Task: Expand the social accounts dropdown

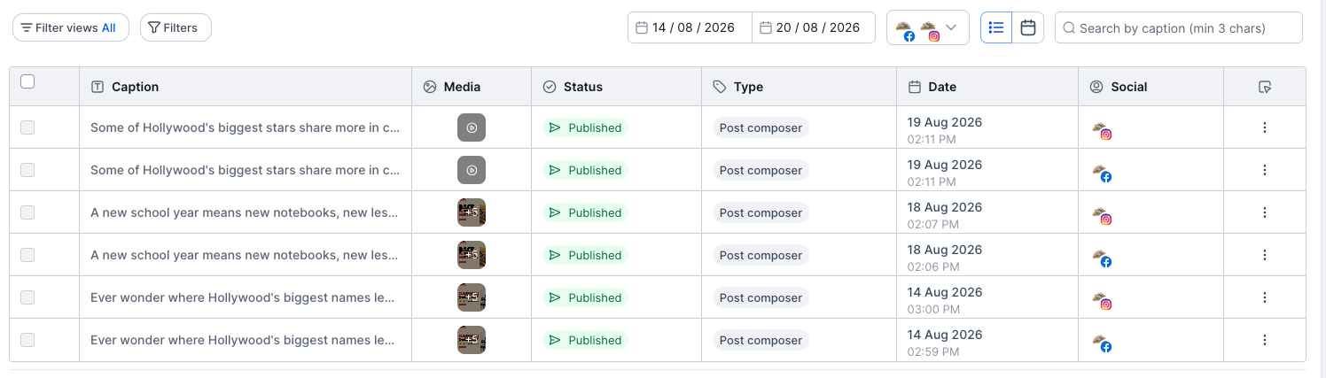Action: [x=928, y=27]
